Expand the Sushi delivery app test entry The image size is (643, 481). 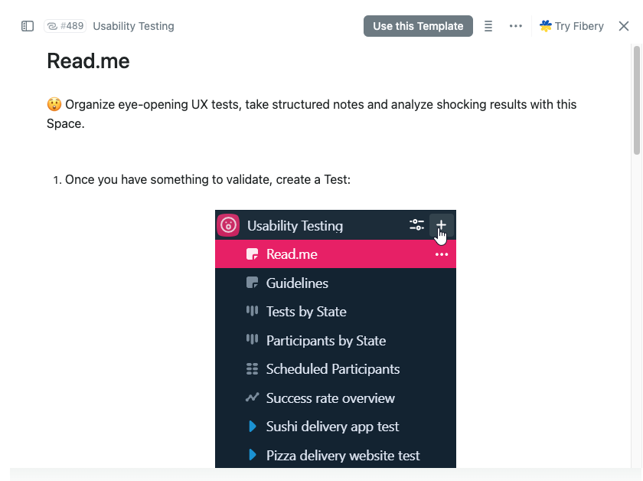tap(253, 427)
